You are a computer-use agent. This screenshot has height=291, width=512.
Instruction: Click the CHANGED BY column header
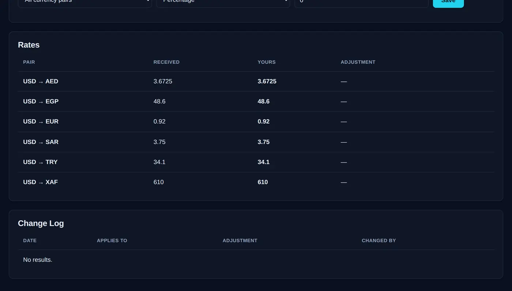(x=379, y=241)
